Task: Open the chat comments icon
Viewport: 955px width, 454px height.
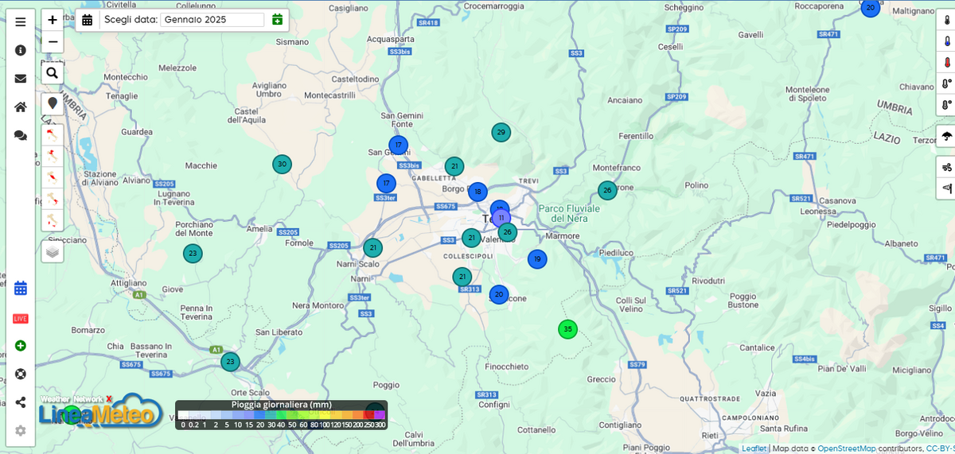Action: pos(21,136)
